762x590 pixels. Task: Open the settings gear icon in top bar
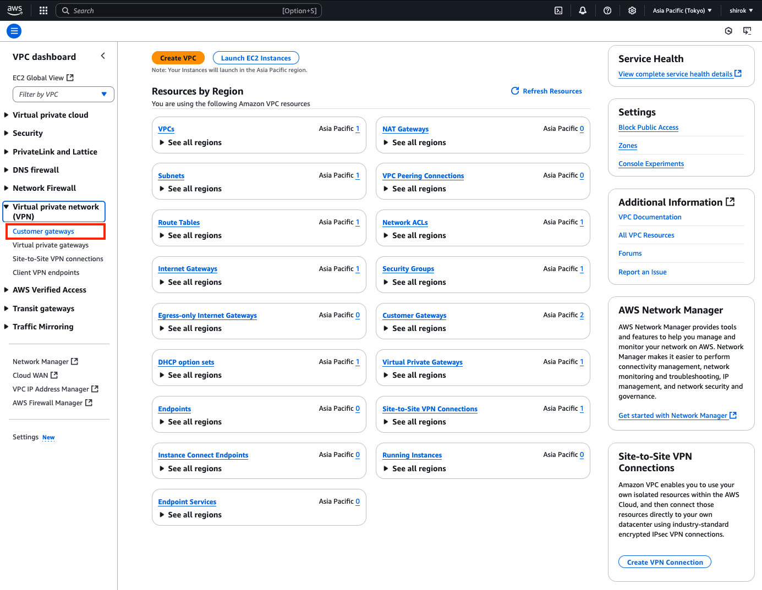click(x=632, y=10)
